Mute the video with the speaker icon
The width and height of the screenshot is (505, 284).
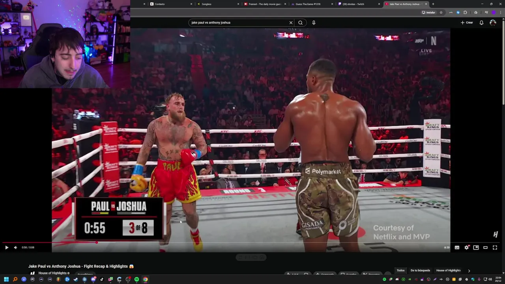[x=15, y=247]
